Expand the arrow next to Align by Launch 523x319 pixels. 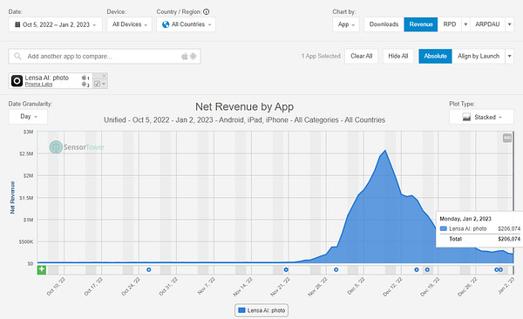[509, 56]
